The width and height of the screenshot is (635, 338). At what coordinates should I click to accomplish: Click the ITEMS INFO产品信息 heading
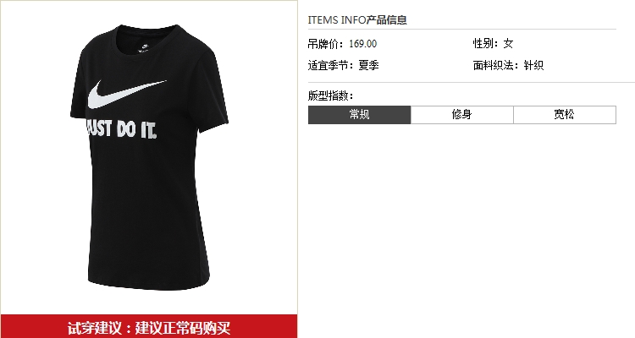pos(357,19)
